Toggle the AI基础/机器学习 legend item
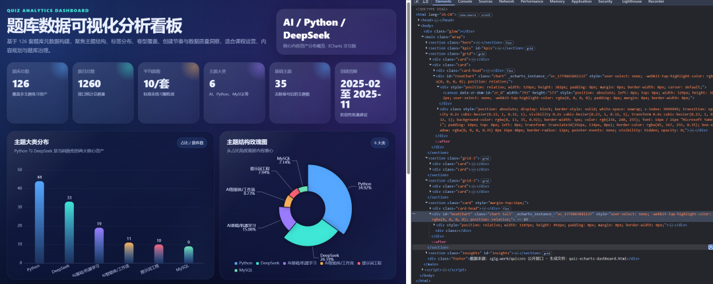This screenshot has width=713, height=284. (x=299, y=263)
